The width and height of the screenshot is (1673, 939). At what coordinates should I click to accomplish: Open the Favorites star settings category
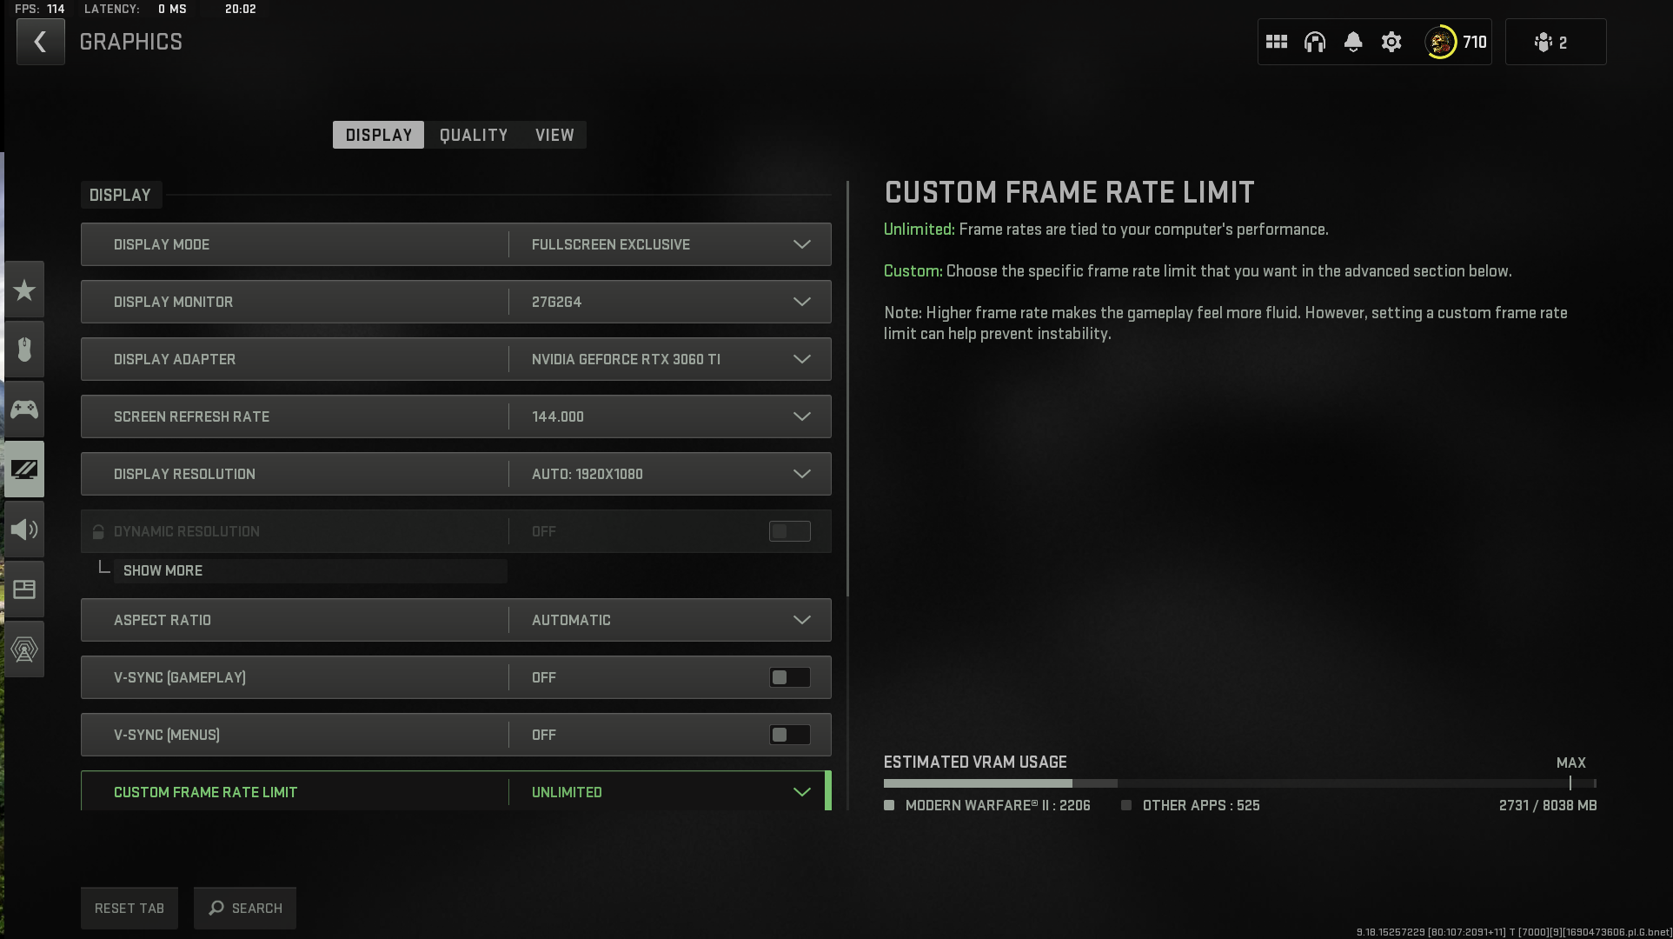point(24,290)
